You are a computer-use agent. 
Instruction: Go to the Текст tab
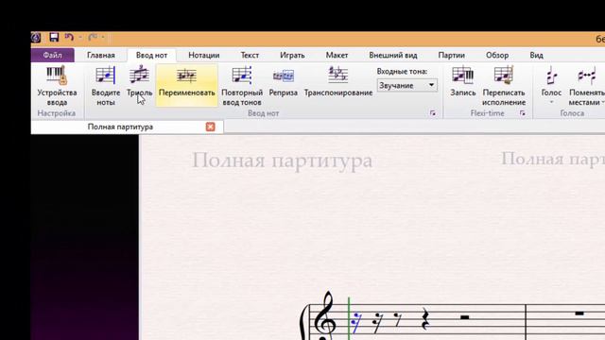[250, 55]
